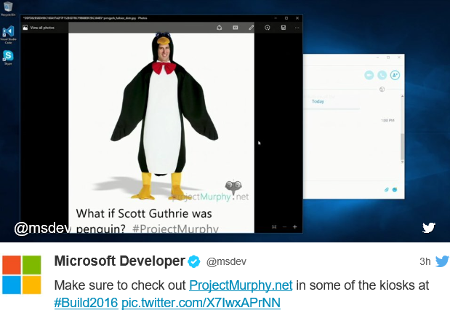Maximize the Skype window

pos(388,58)
